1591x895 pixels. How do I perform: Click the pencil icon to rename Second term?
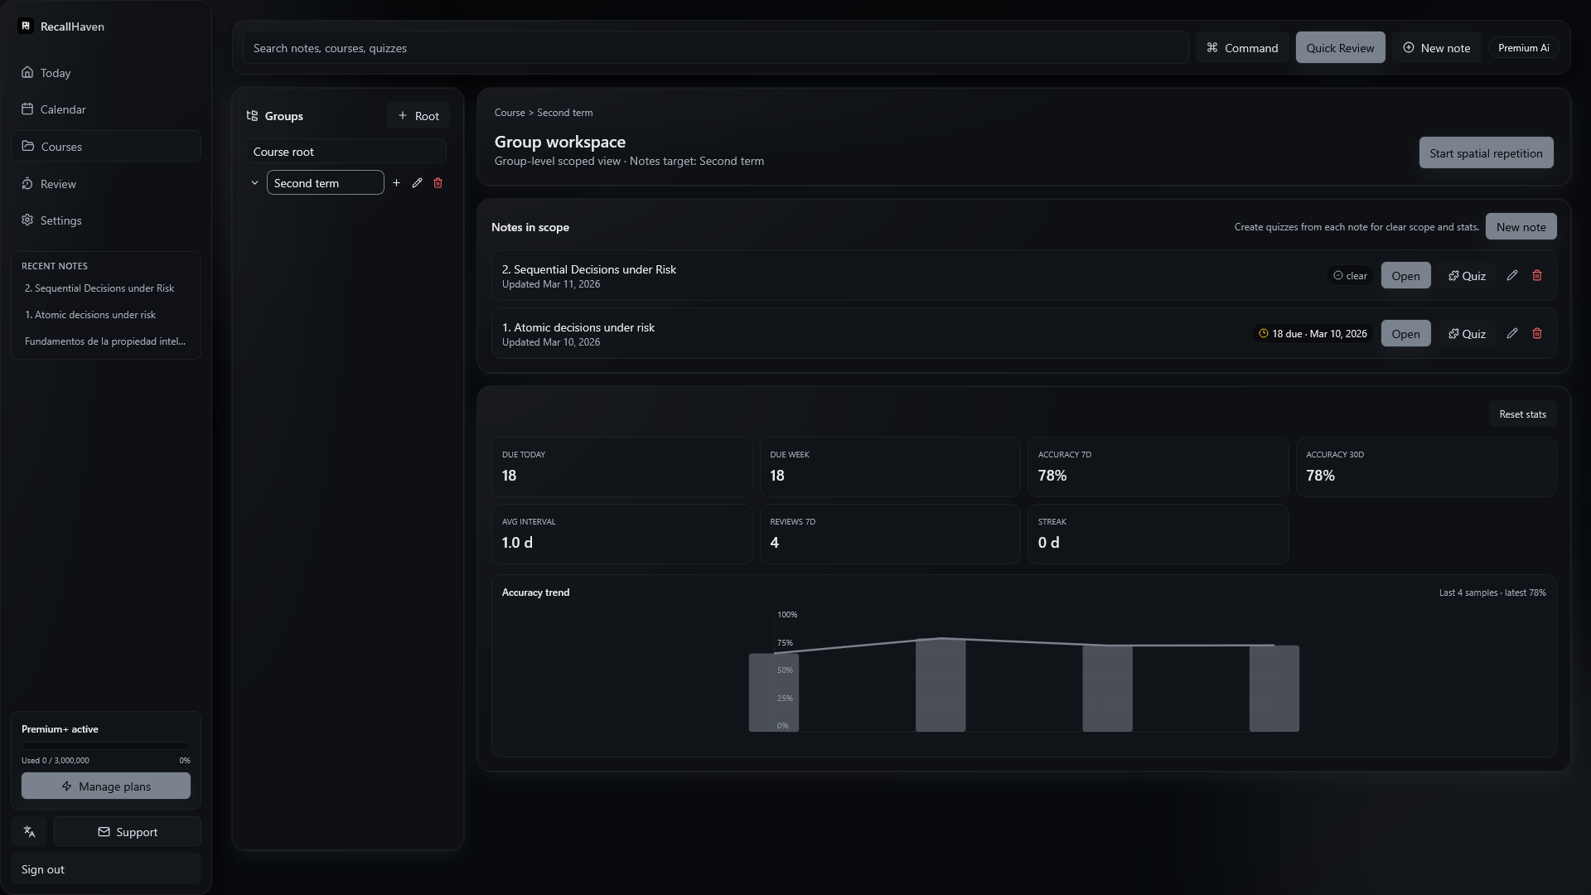click(x=417, y=182)
